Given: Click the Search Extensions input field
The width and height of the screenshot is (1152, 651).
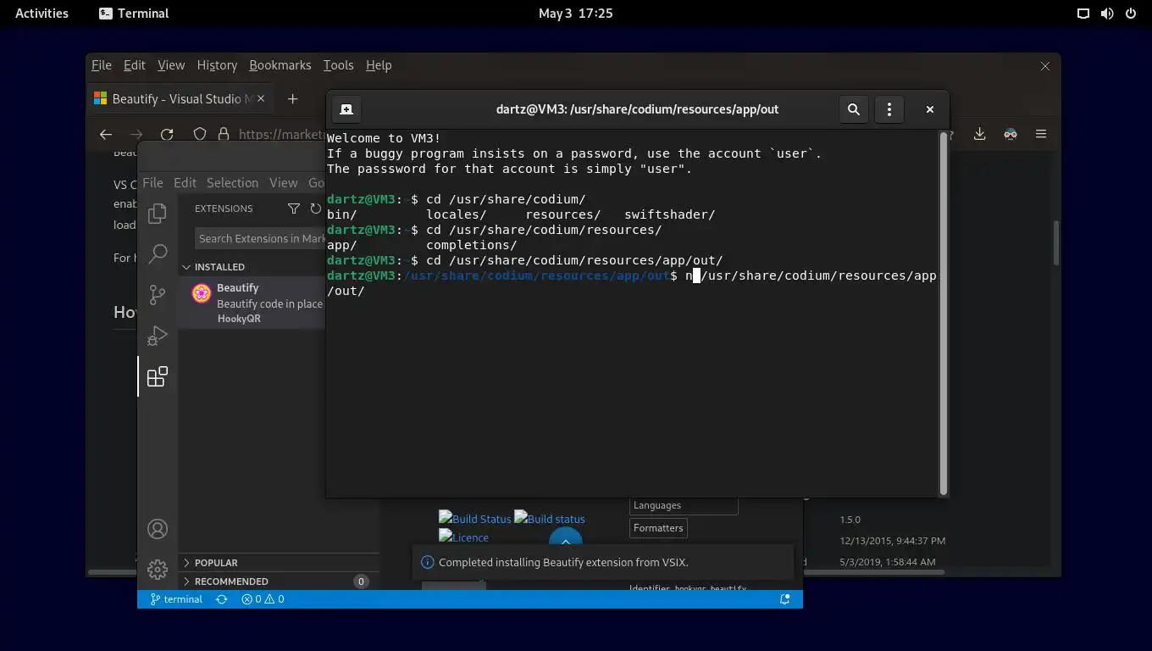Looking at the screenshot, I should [260, 238].
